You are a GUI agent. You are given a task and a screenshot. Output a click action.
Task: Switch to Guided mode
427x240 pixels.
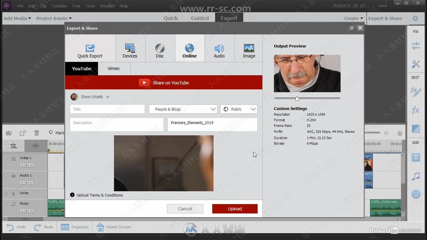200,18
